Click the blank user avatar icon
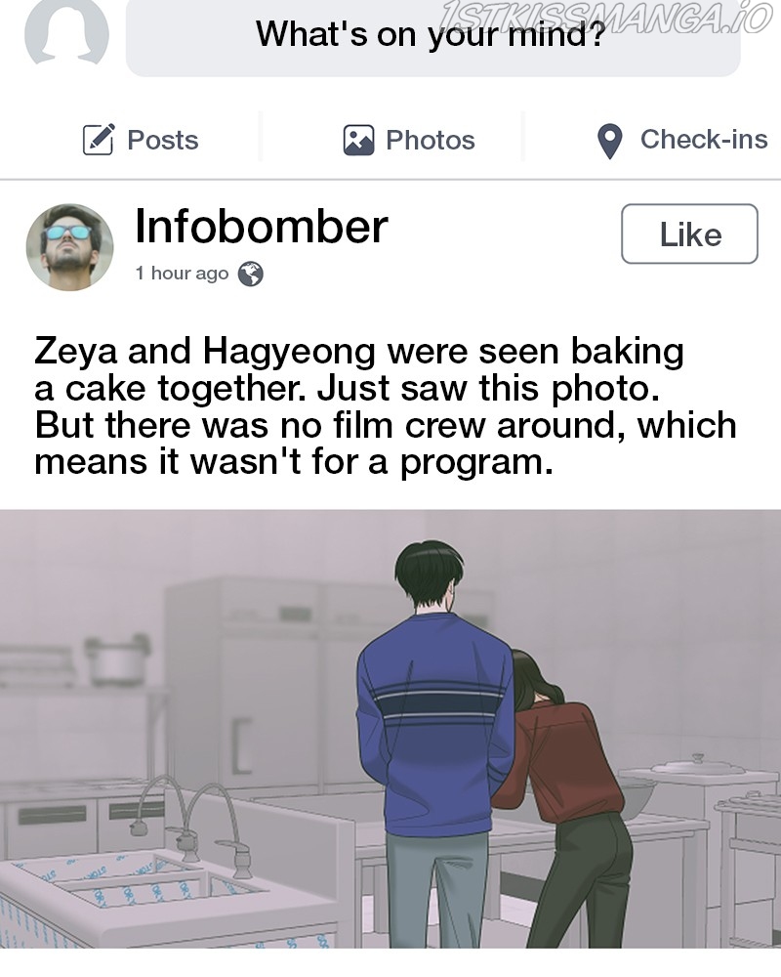The width and height of the screenshot is (781, 977). pos(66,31)
